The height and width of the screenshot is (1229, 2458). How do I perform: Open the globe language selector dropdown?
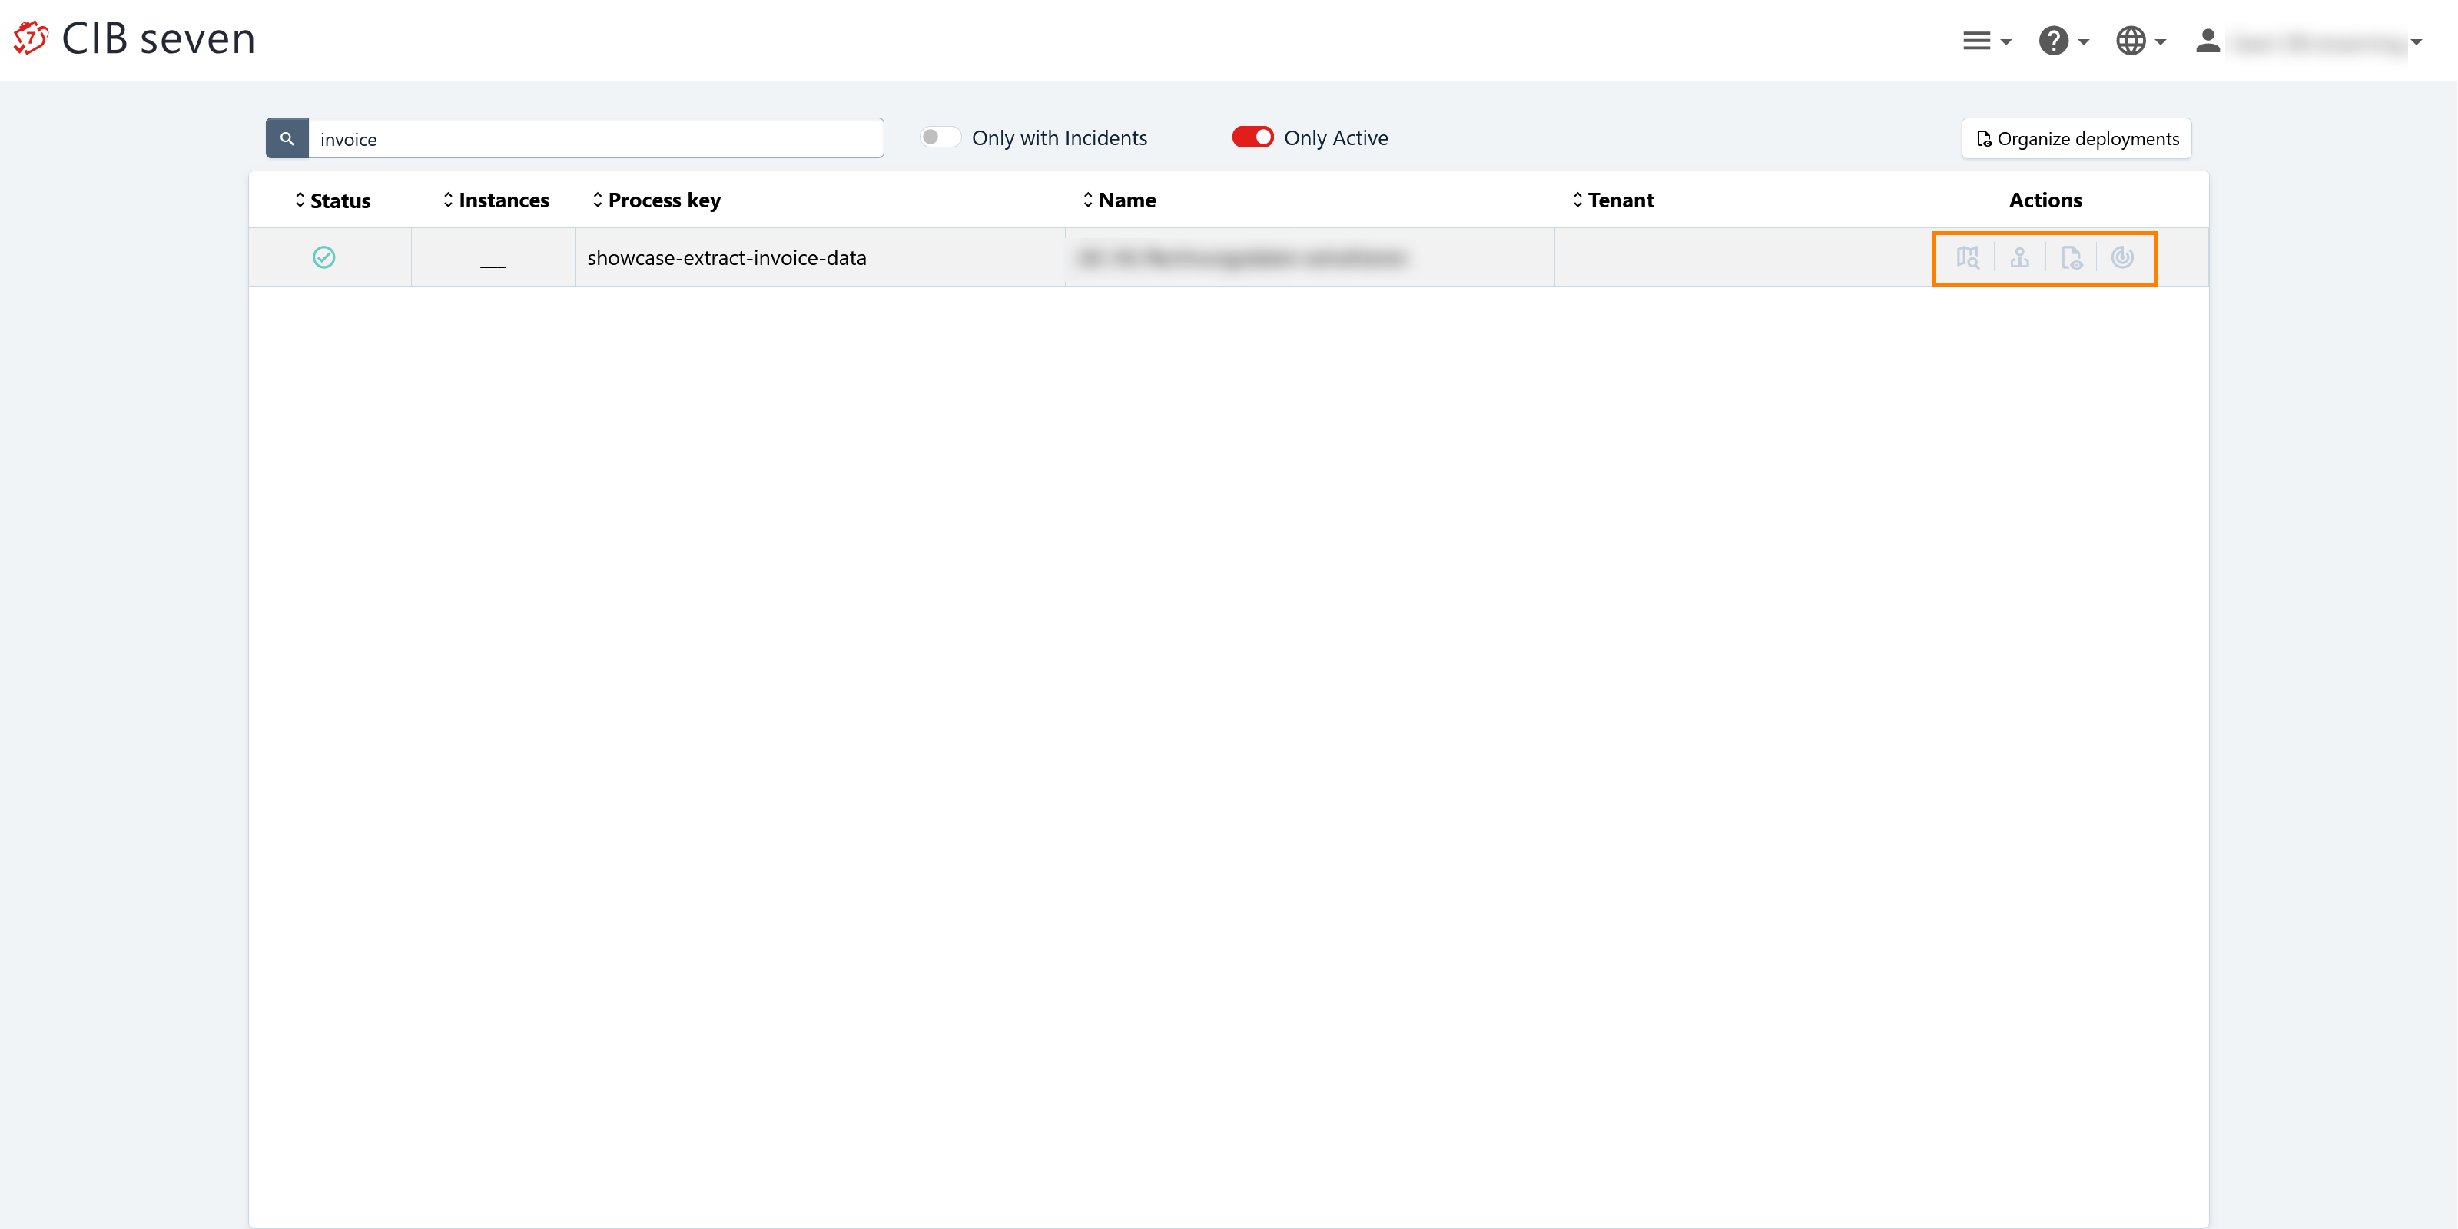(x=2139, y=41)
